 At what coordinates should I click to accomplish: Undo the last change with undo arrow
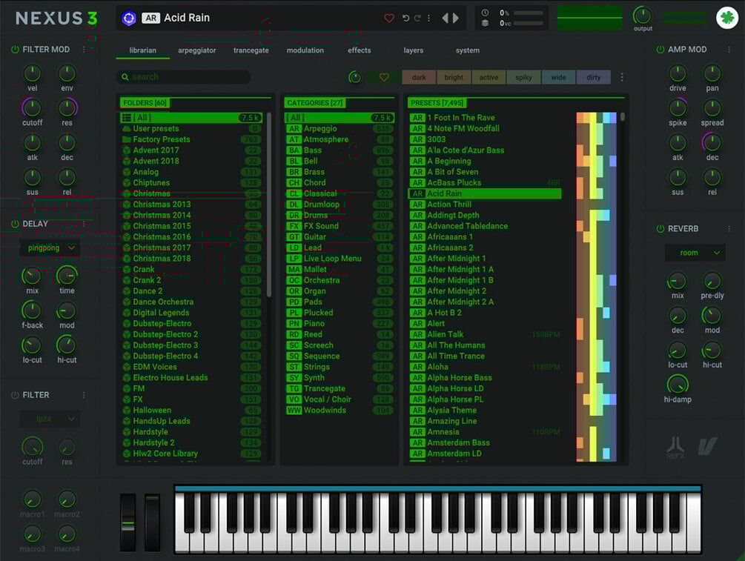(x=405, y=18)
